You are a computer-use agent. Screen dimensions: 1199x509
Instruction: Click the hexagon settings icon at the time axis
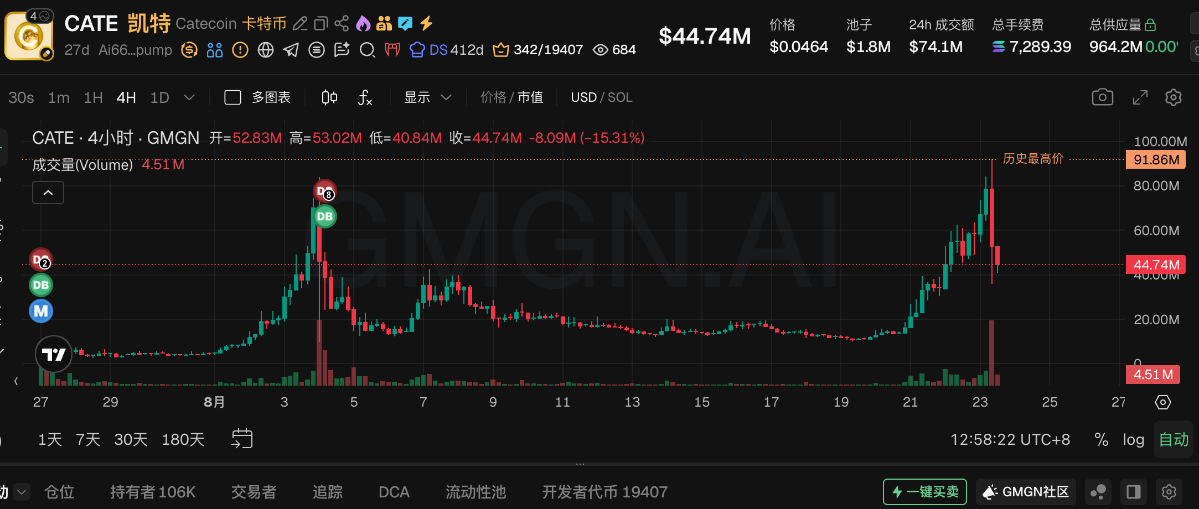[1163, 402]
